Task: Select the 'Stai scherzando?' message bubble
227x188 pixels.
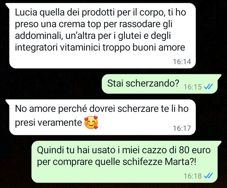Action: [161, 84]
